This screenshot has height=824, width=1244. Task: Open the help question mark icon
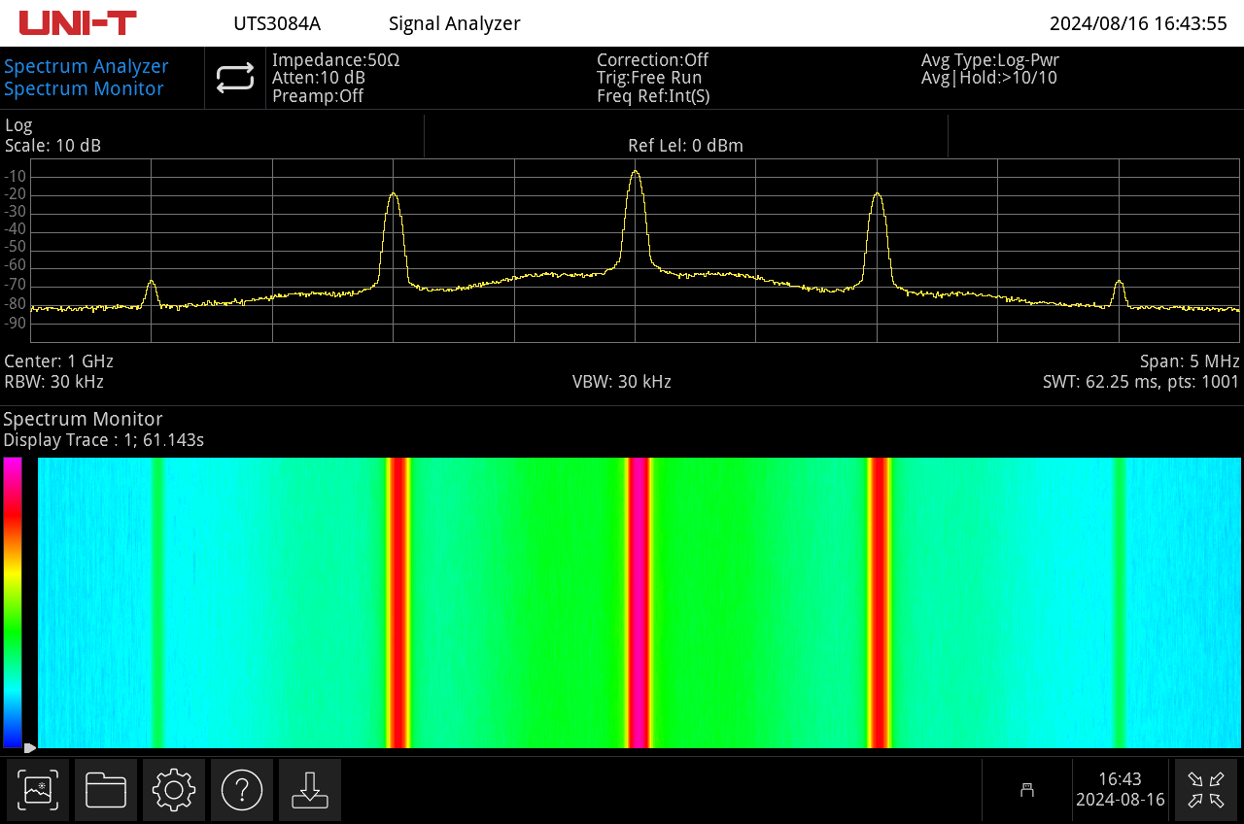point(242,790)
